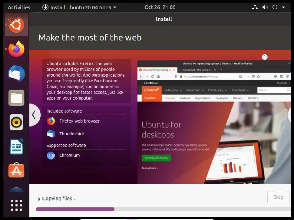Open Download menu in slide webpage
Screen dimensions: 294x220
[240, 90]
